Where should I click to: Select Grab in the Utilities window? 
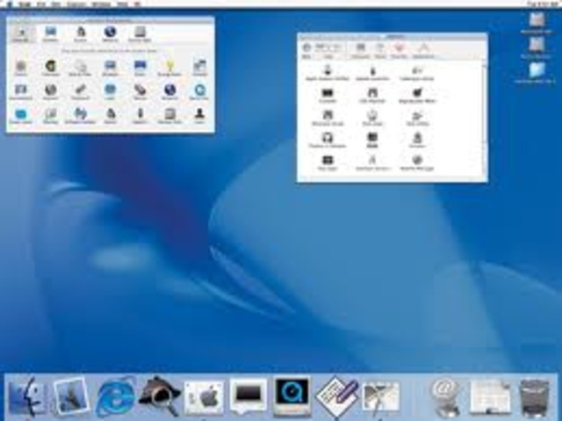click(372, 141)
